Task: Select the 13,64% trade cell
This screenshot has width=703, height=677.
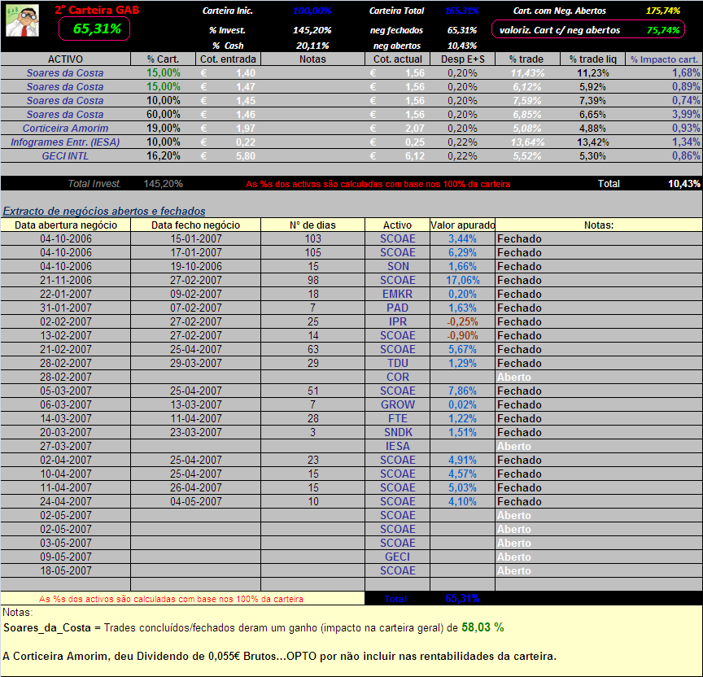Action: pyautogui.click(x=528, y=142)
